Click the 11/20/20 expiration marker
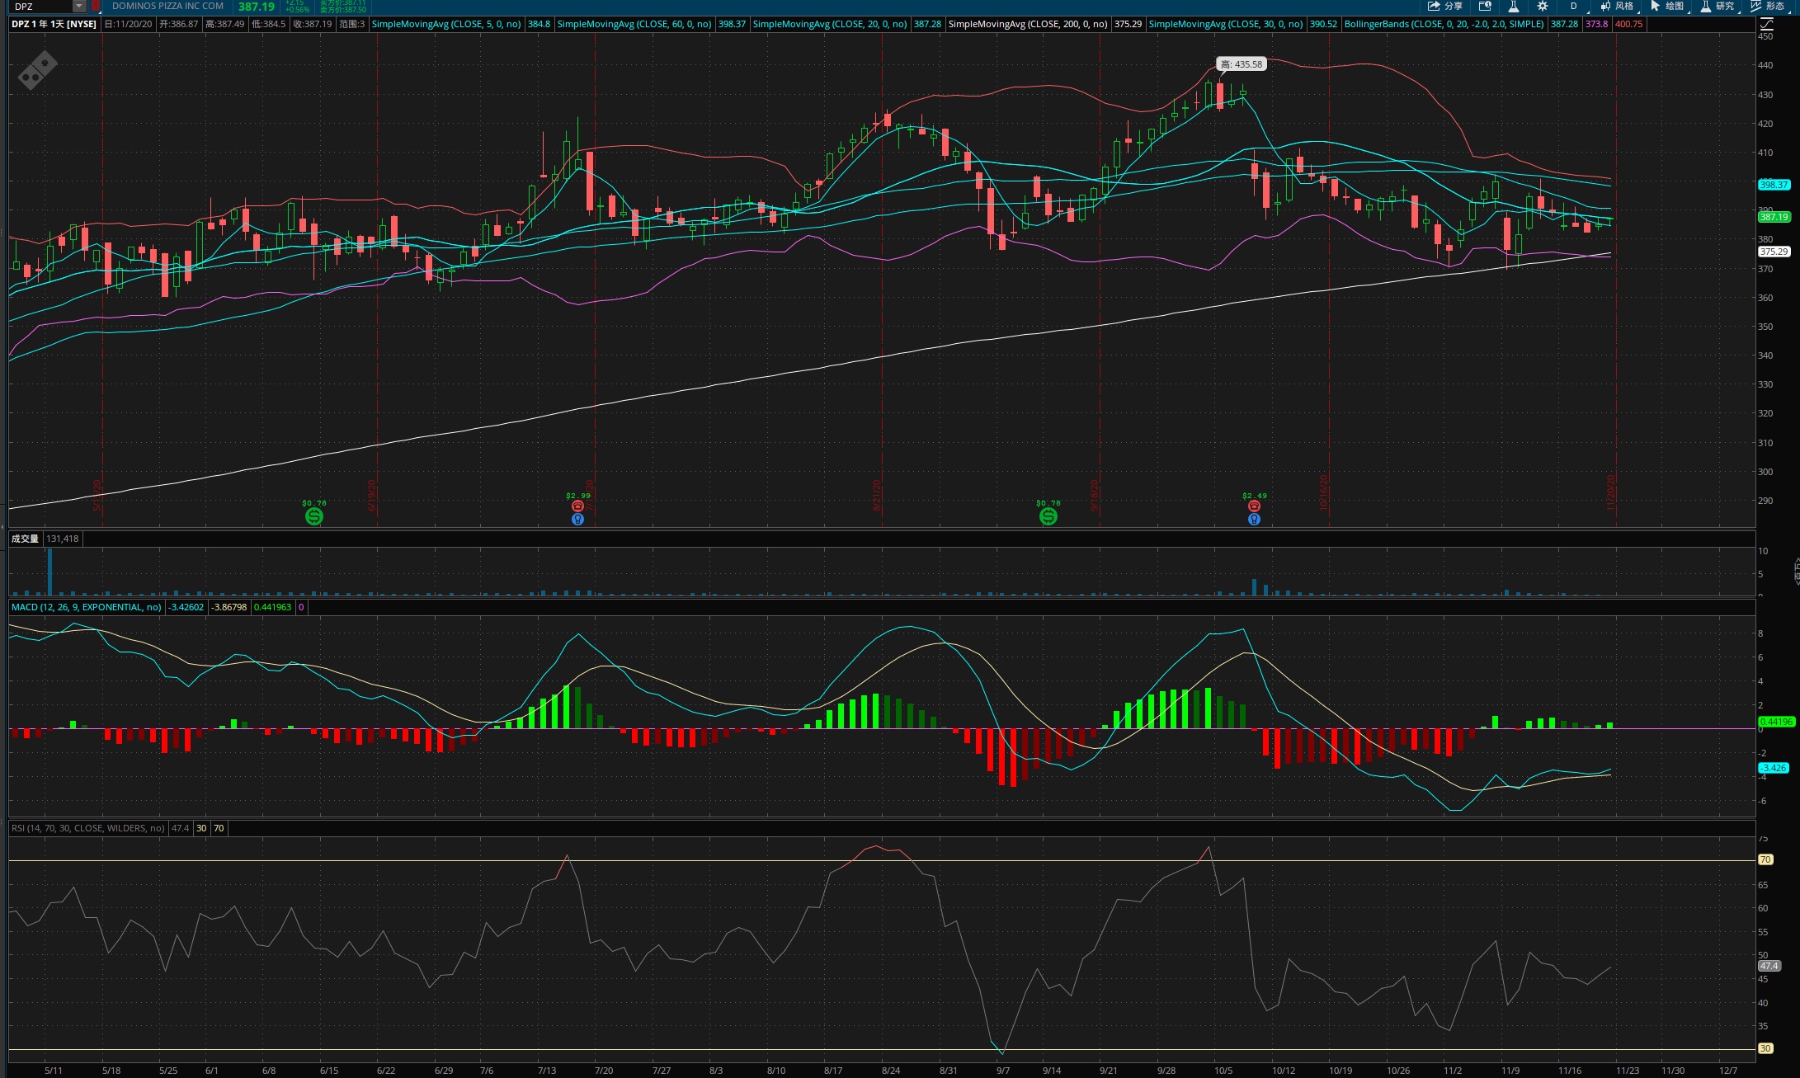 1611,492
